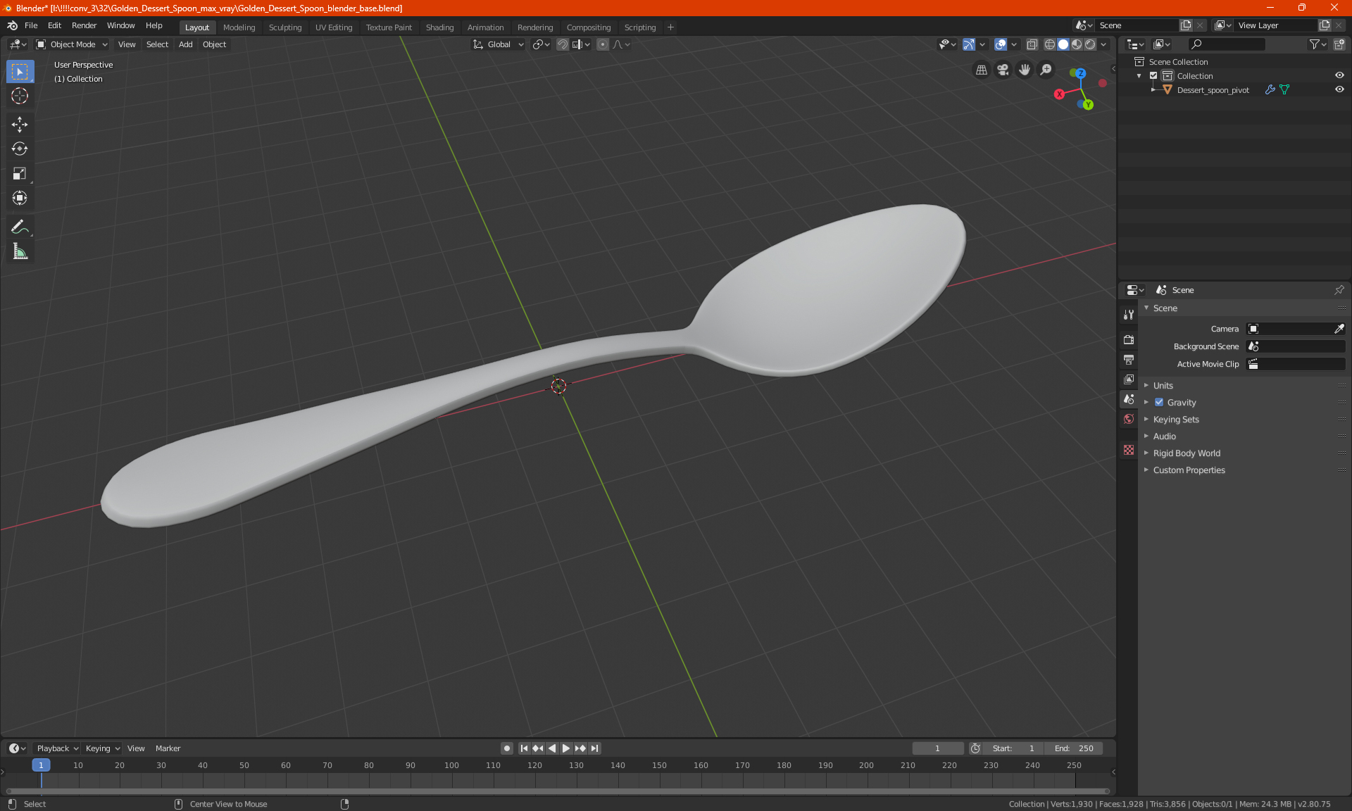Image resolution: width=1352 pixels, height=811 pixels.
Task: Toggle camera view with camera icon
Action: pyautogui.click(x=1003, y=70)
